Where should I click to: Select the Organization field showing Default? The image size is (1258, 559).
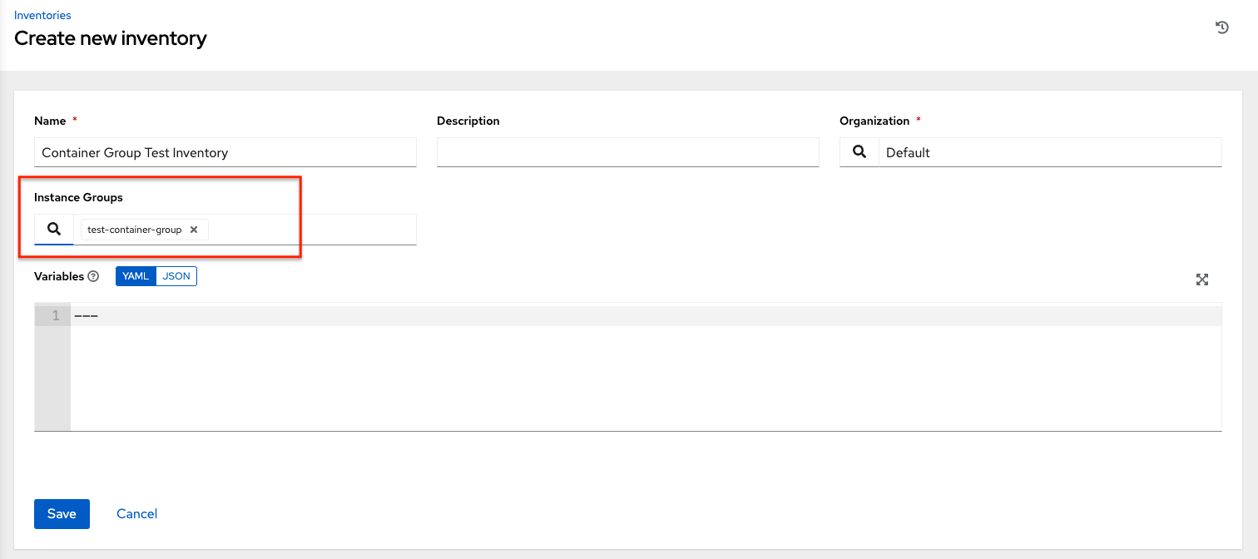tap(1050, 152)
